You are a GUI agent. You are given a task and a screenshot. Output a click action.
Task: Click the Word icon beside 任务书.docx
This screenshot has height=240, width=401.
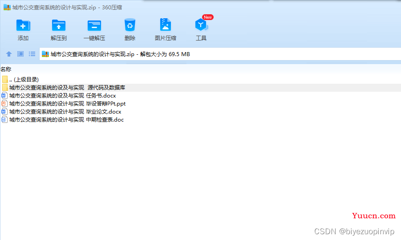point(4,96)
